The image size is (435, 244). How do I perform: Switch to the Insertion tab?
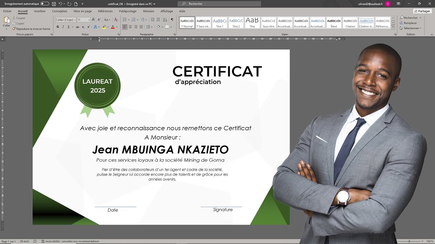39,11
